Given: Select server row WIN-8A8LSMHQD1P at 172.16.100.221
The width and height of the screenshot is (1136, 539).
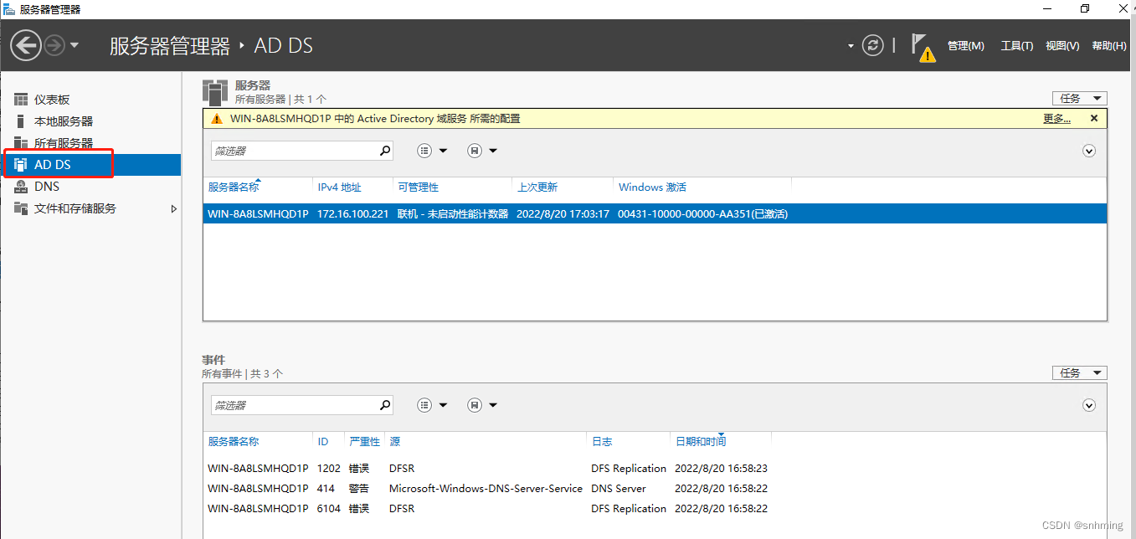Looking at the screenshot, I should click(655, 213).
